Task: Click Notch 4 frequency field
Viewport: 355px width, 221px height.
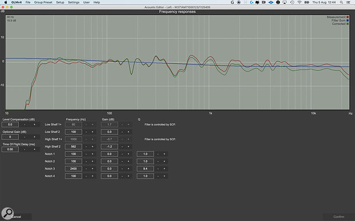Action: pos(73,176)
